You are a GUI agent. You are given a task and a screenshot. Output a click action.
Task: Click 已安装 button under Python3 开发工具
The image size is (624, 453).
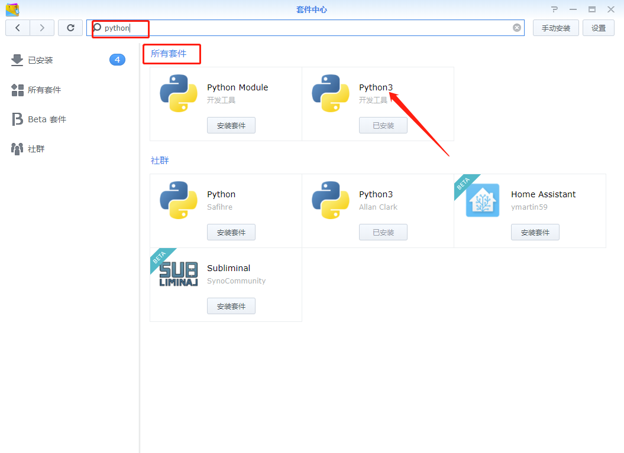pos(383,125)
